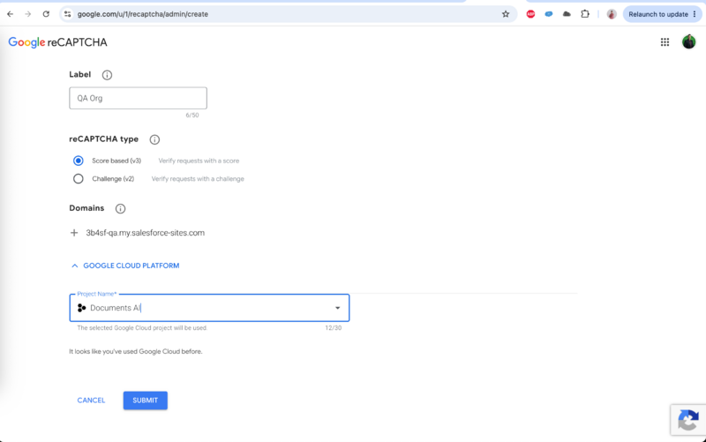The width and height of the screenshot is (706, 442).
Task: Click the Google reCAPTCHA logo
Action: click(x=57, y=42)
